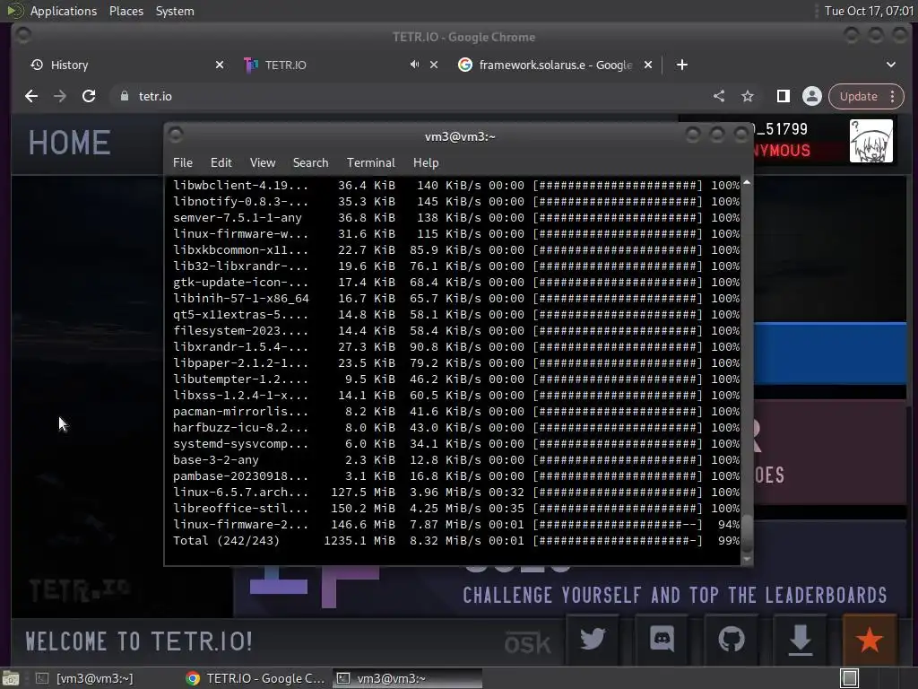Open the TETR.IO Twitter link

pos(593,639)
